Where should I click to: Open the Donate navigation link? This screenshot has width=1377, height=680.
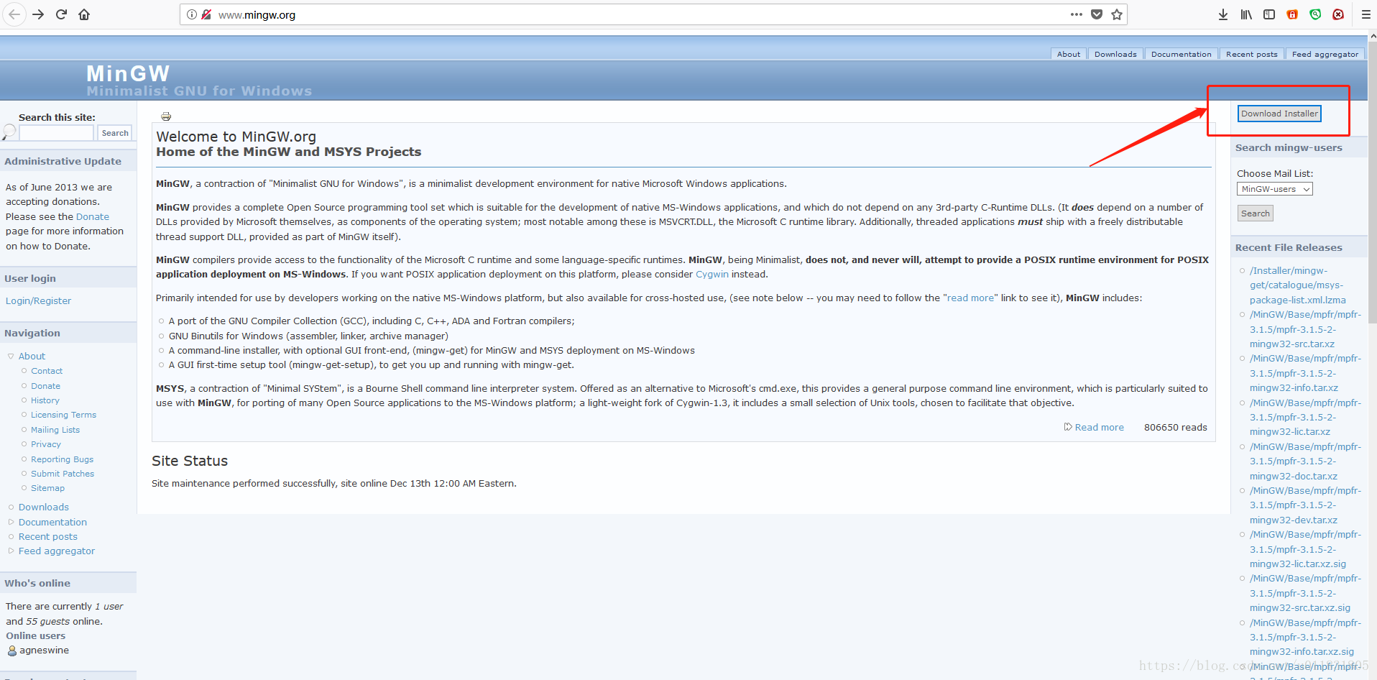tap(45, 386)
